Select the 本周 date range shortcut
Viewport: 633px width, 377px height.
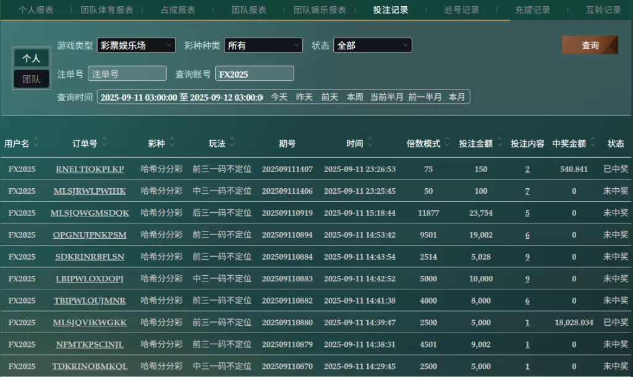pos(355,97)
